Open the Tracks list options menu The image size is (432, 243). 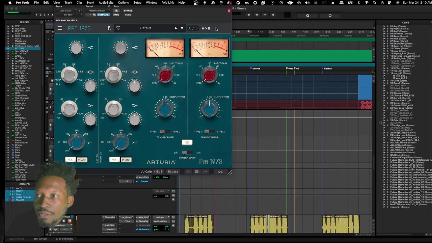(x=42, y=22)
